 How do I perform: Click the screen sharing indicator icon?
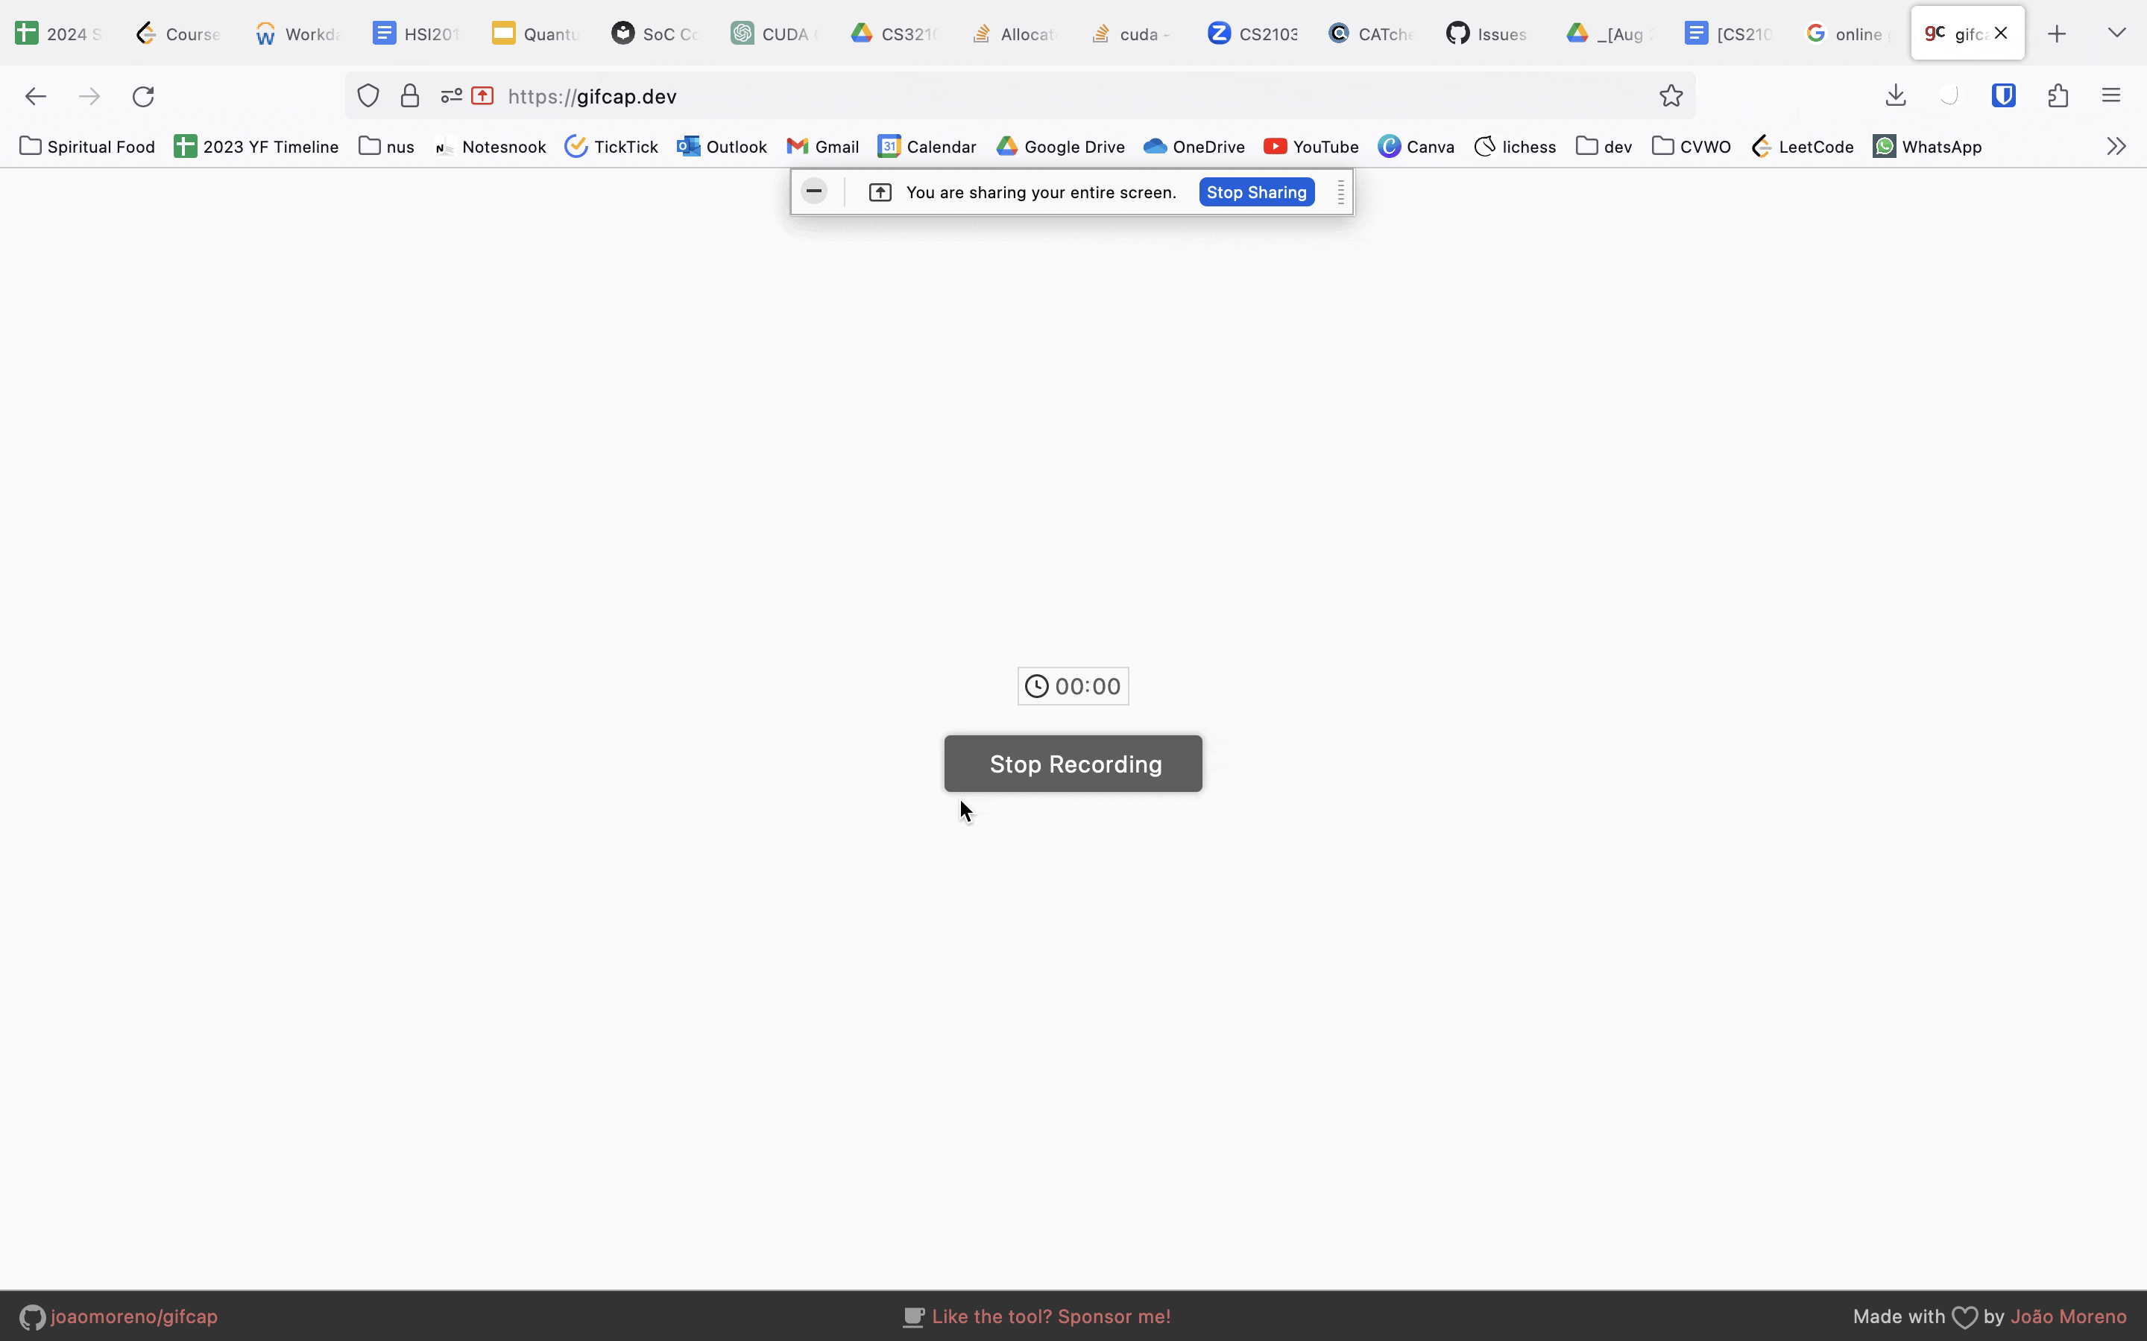(x=482, y=96)
